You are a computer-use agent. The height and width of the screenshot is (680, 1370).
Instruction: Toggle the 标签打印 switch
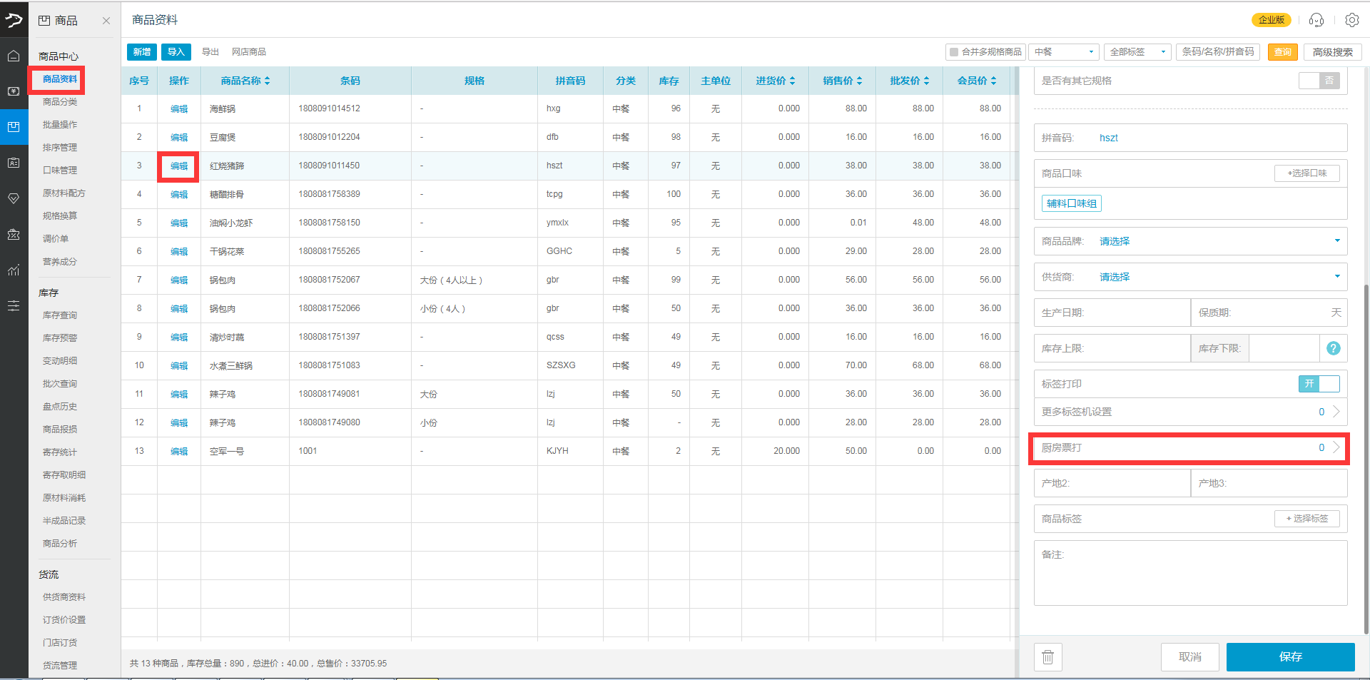[1319, 384]
